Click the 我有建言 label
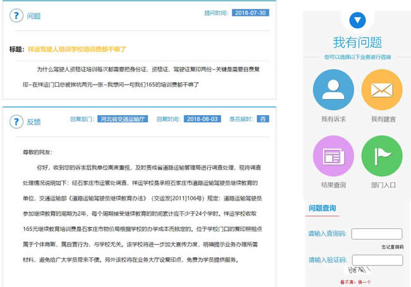The height and width of the screenshot is (287, 411). [x=383, y=119]
